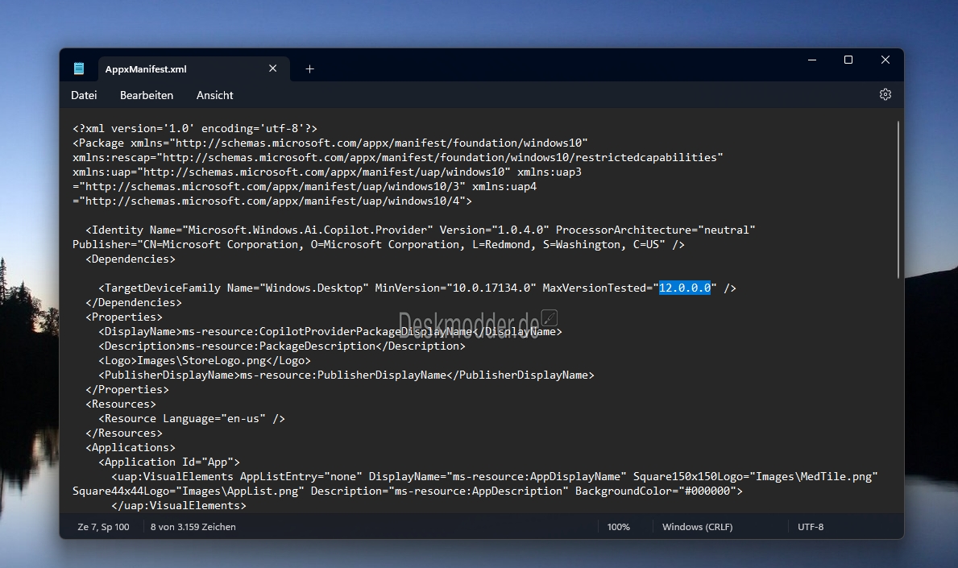This screenshot has width=958, height=568.
Task: Click the opening <Properties> tag
Action: (124, 317)
